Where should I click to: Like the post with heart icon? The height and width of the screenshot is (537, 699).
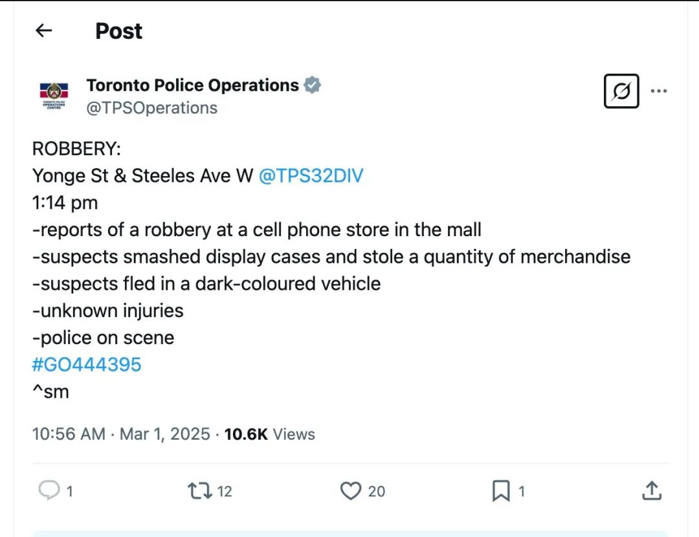coord(351,490)
